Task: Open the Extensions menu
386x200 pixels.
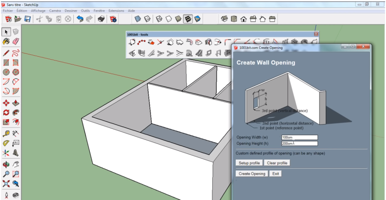Action: [x=116, y=11]
